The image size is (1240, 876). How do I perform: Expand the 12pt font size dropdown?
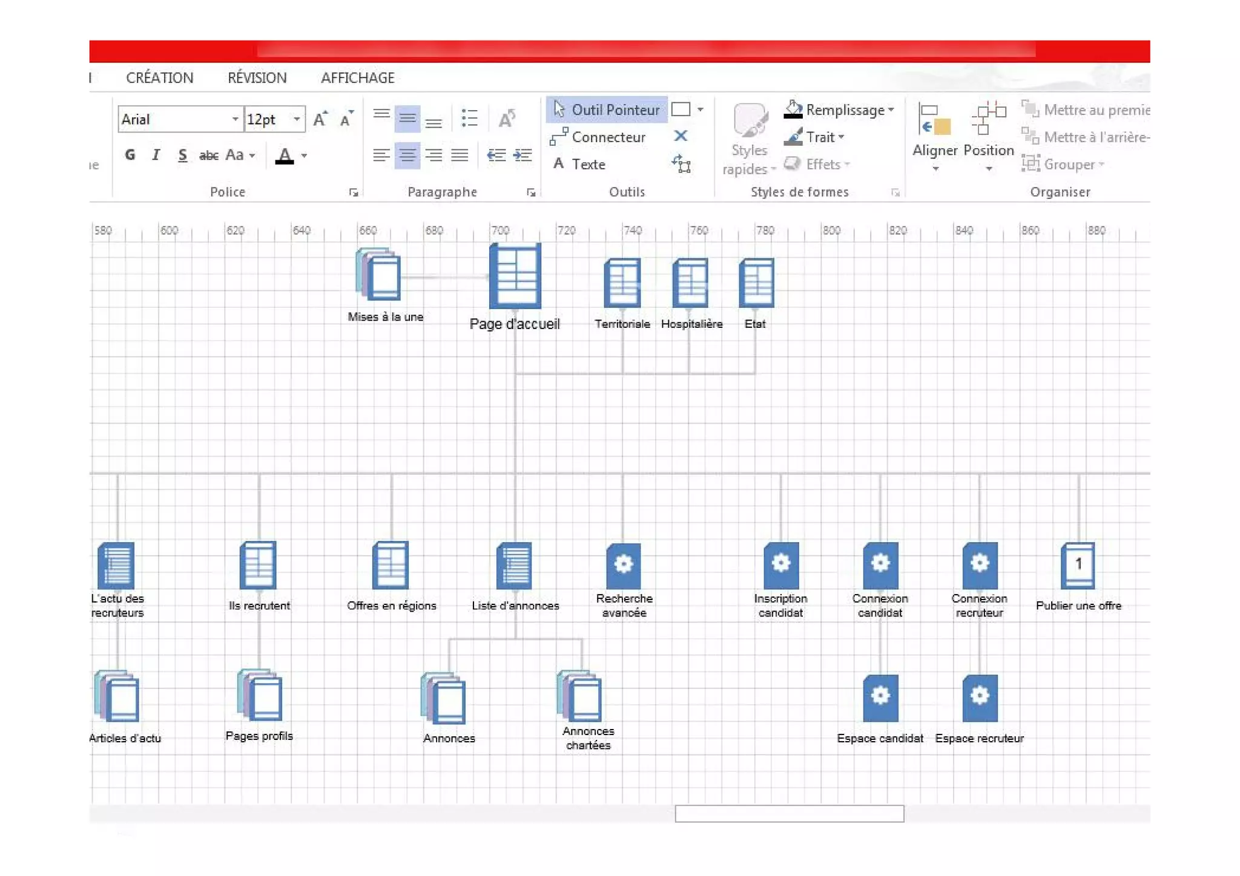coord(297,119)
